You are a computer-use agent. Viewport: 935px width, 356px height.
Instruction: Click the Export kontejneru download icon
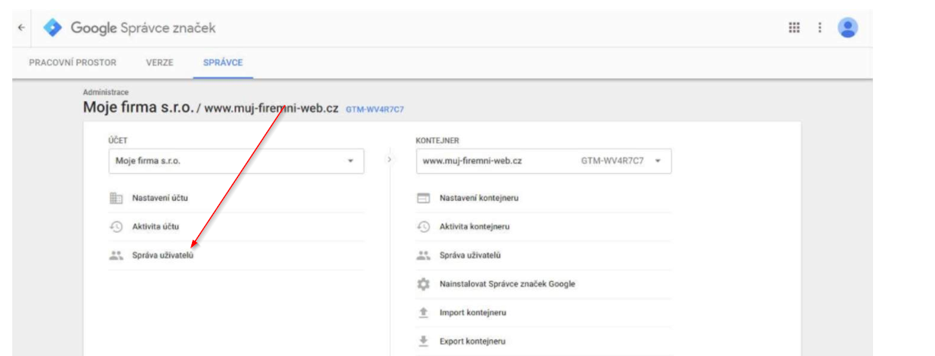423,341
